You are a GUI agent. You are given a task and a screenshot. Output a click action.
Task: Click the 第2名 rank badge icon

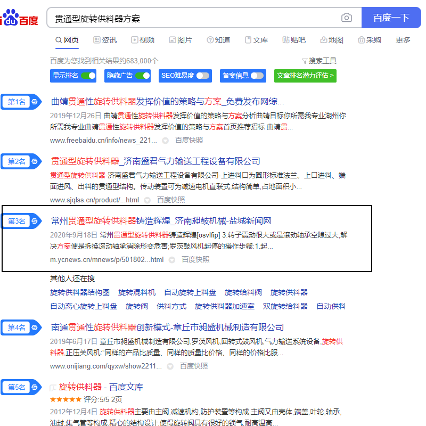(21, 162)
